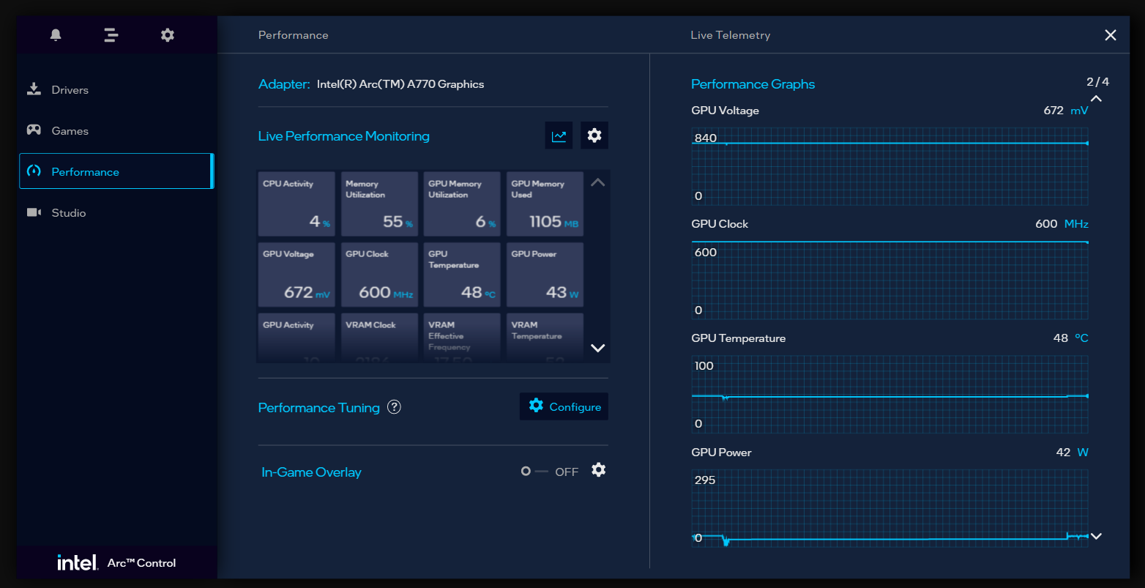
Task: Enable the In-Game Overlay toggle
Action: pyautogui.click(x=526, y=471)
